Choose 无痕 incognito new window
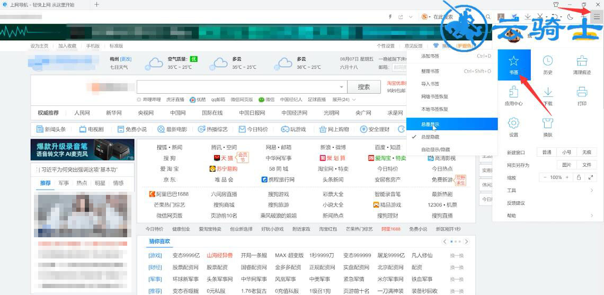The width and height of the screenshot is (604, 295). (587, 152)
